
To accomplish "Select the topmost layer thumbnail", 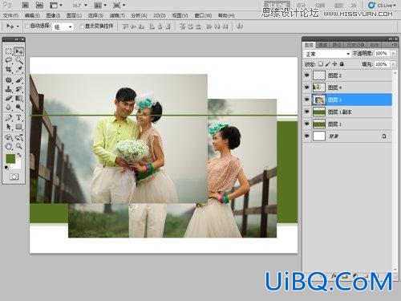I will tap(319, 75).
